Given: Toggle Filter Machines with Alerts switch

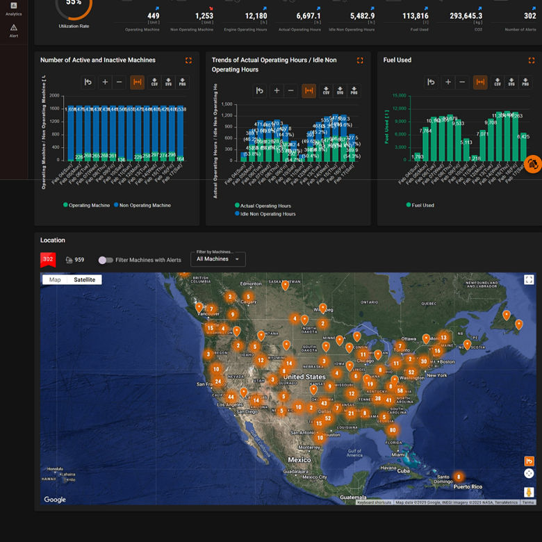Looking at the screenshot, I should pyautogui.click(x=106, y=260).
